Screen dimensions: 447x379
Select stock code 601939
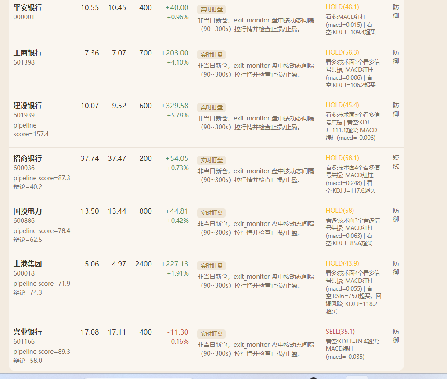point(24,115)
